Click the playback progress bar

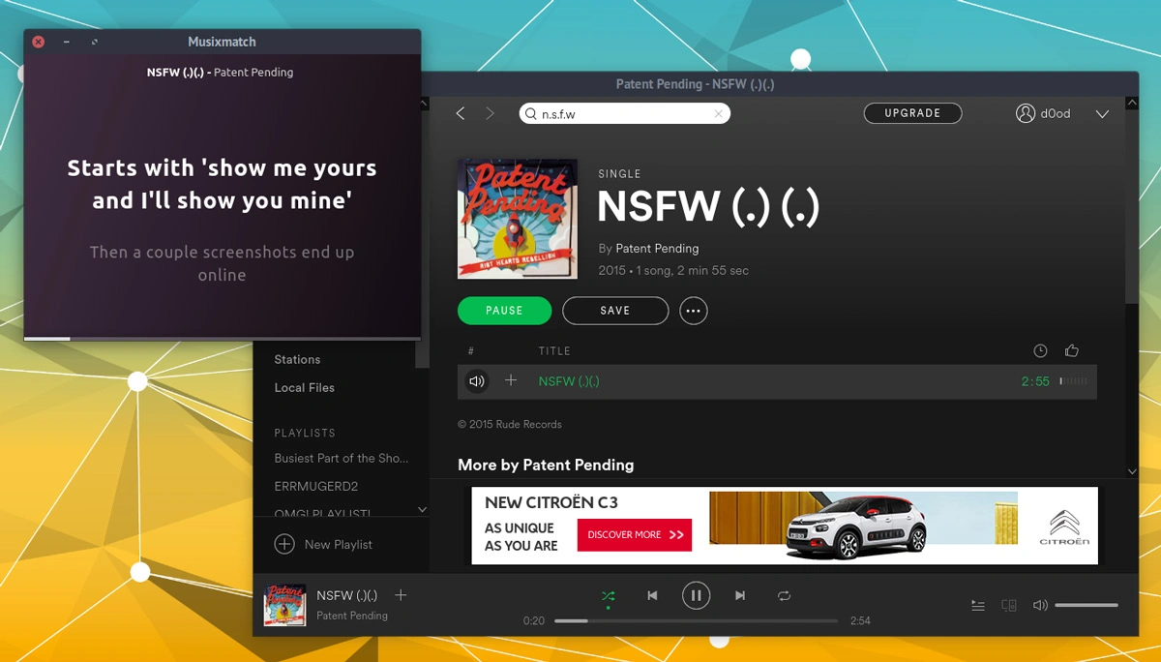(x=697, y=620)
